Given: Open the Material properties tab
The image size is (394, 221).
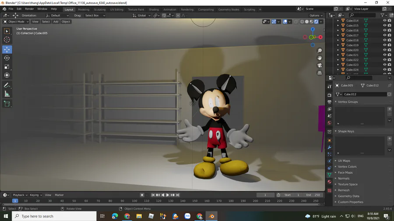Looking at the screenshot, I should [x=329, y=182].
